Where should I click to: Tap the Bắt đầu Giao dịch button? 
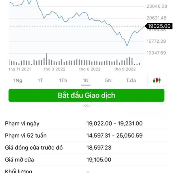pyautogui.click(x=86, y=95)
